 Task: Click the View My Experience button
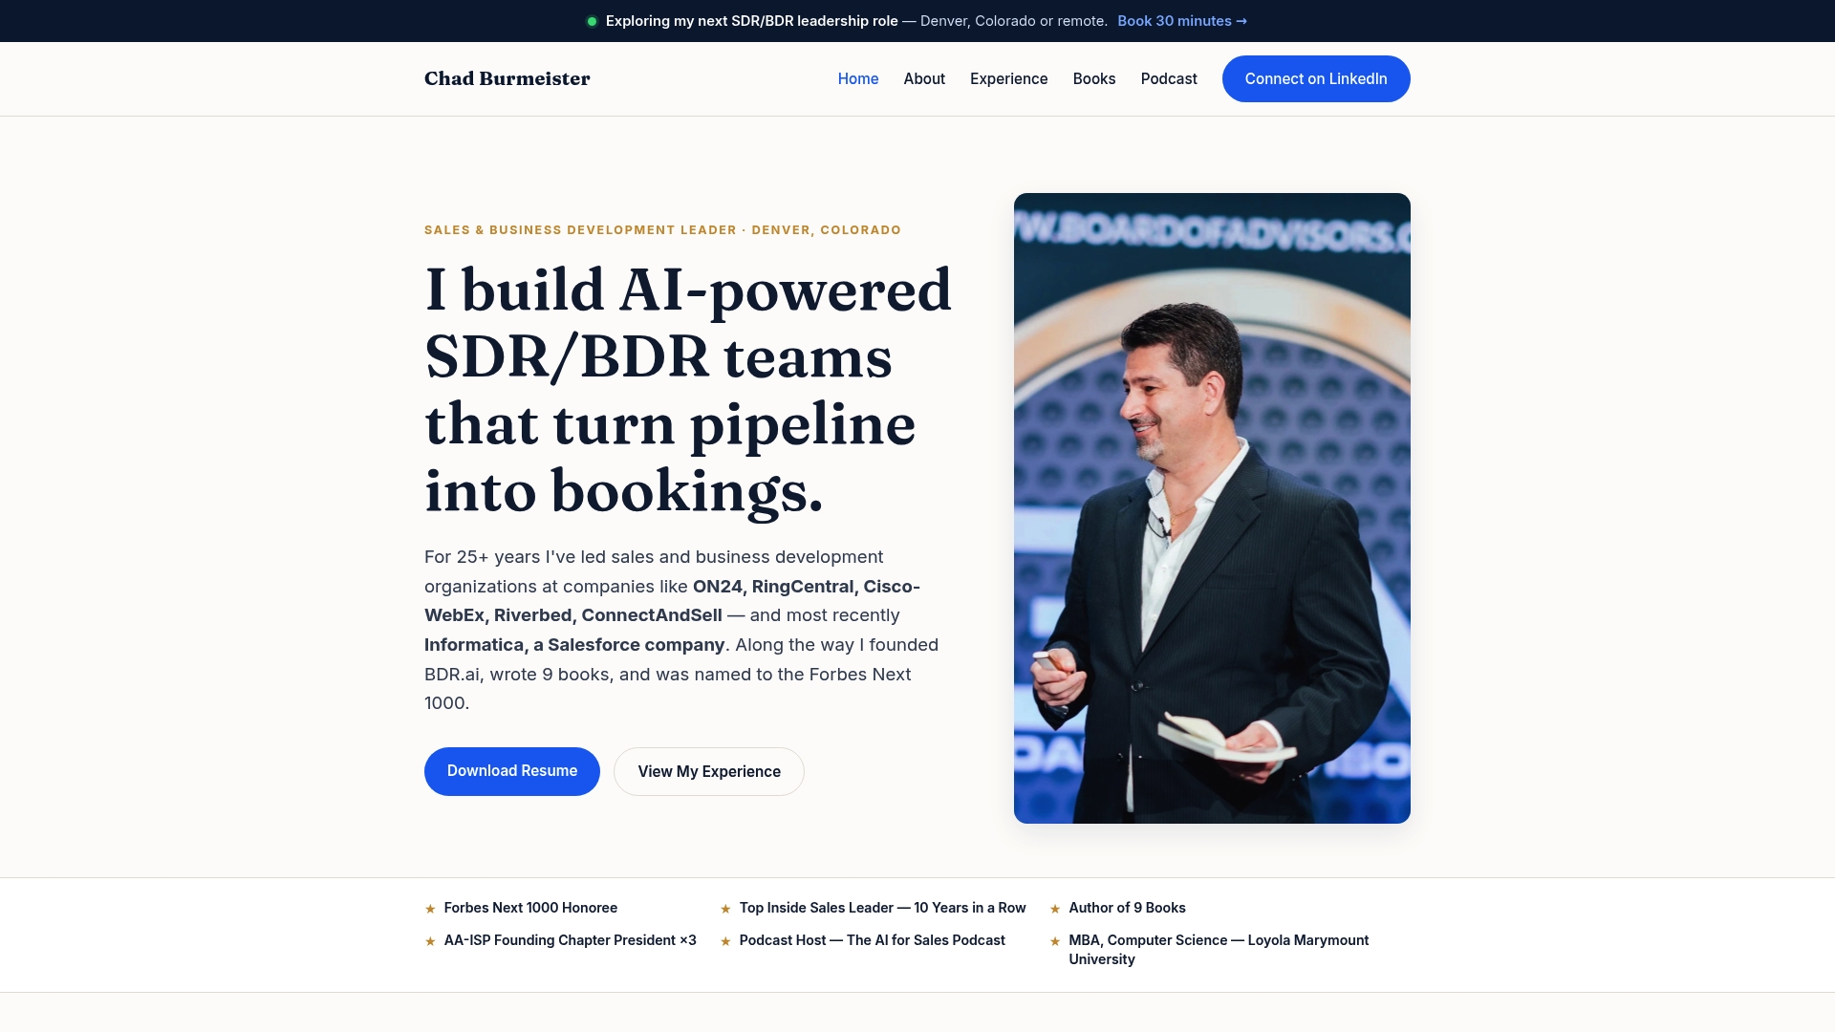coord(709,771)
